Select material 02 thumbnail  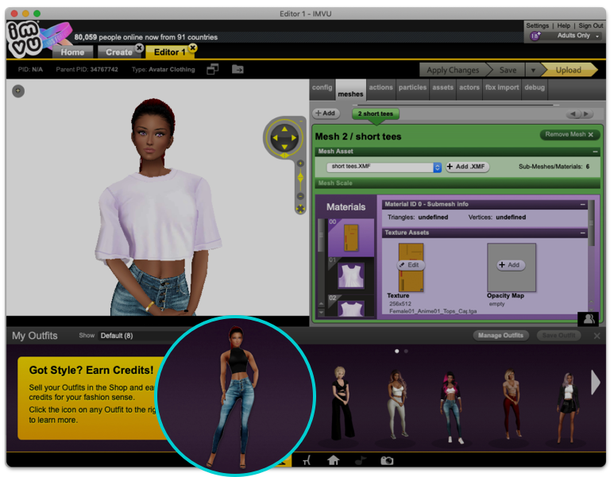coord(351,306)
